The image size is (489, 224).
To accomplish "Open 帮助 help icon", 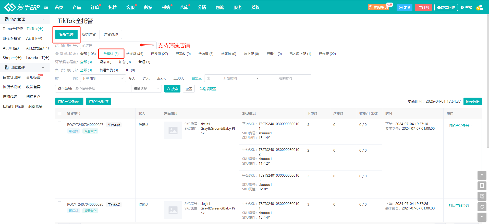I will point(467,7).
